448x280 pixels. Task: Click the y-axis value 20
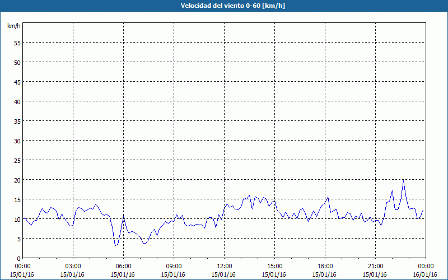click(x=17, y=180)
